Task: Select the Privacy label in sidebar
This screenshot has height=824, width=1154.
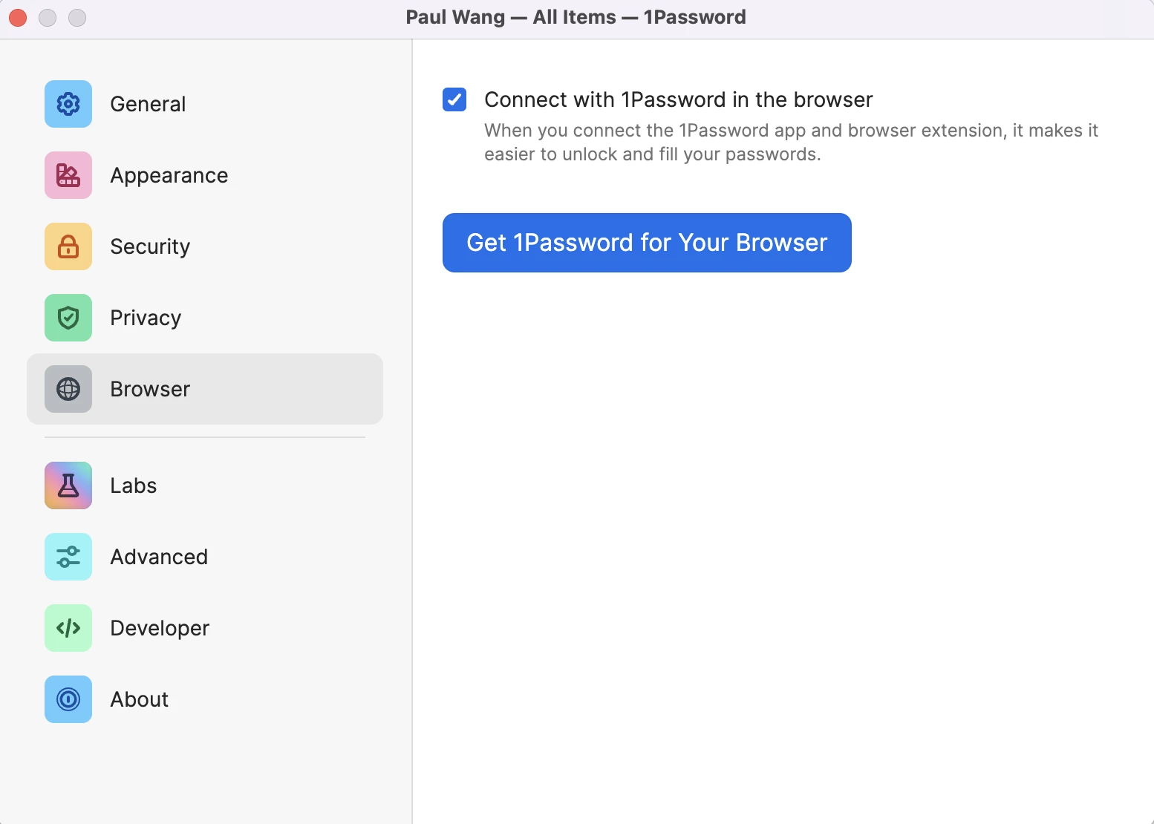Action: point(146,318)
